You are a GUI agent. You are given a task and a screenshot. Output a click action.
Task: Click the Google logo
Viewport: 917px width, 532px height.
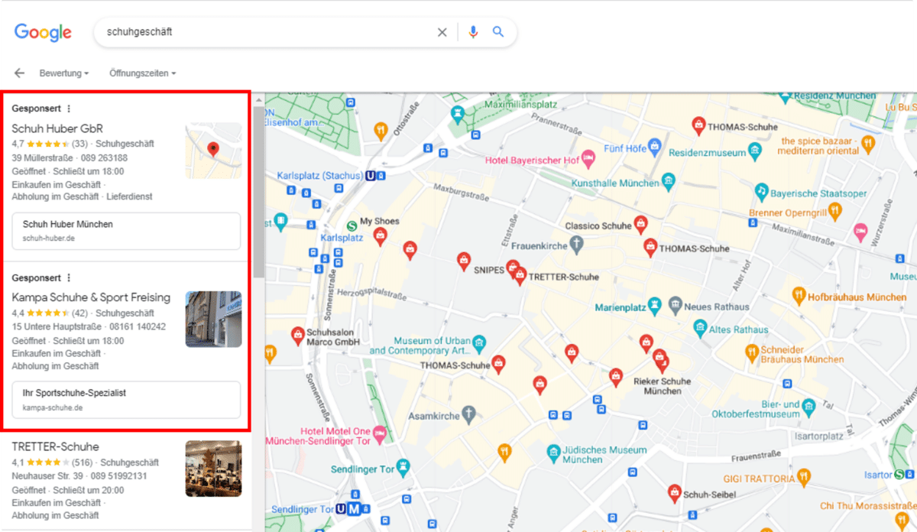43,32
